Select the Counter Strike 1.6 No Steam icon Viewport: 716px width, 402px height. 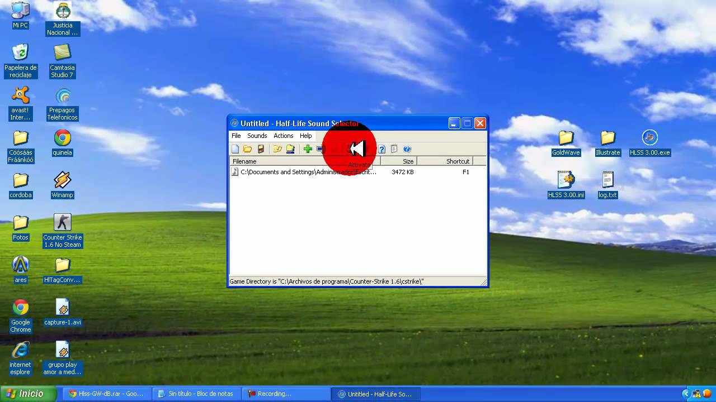pyautogui.click(x=63, y=231)
